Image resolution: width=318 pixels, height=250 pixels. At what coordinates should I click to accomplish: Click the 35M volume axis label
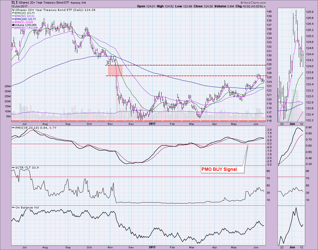[x=8, y=86]
